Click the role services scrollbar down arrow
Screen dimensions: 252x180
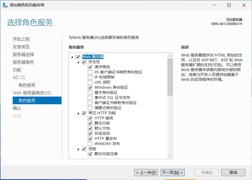point(170,156)
